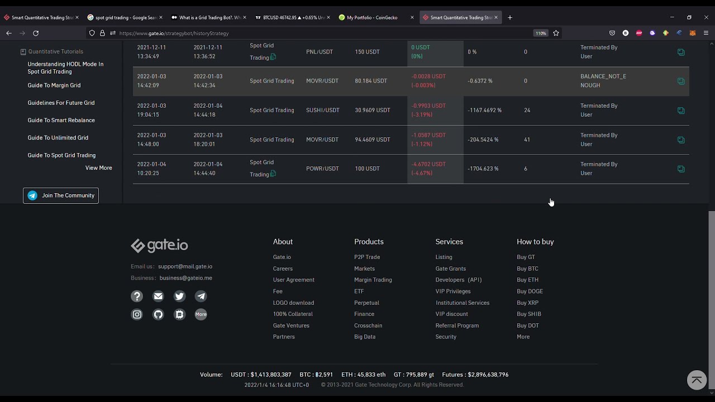This screenshot has height=402, width=715.
Task: Click Quantitative Tutorials sidebar heading
Action: pyautogui.click(x=56, y=51)
